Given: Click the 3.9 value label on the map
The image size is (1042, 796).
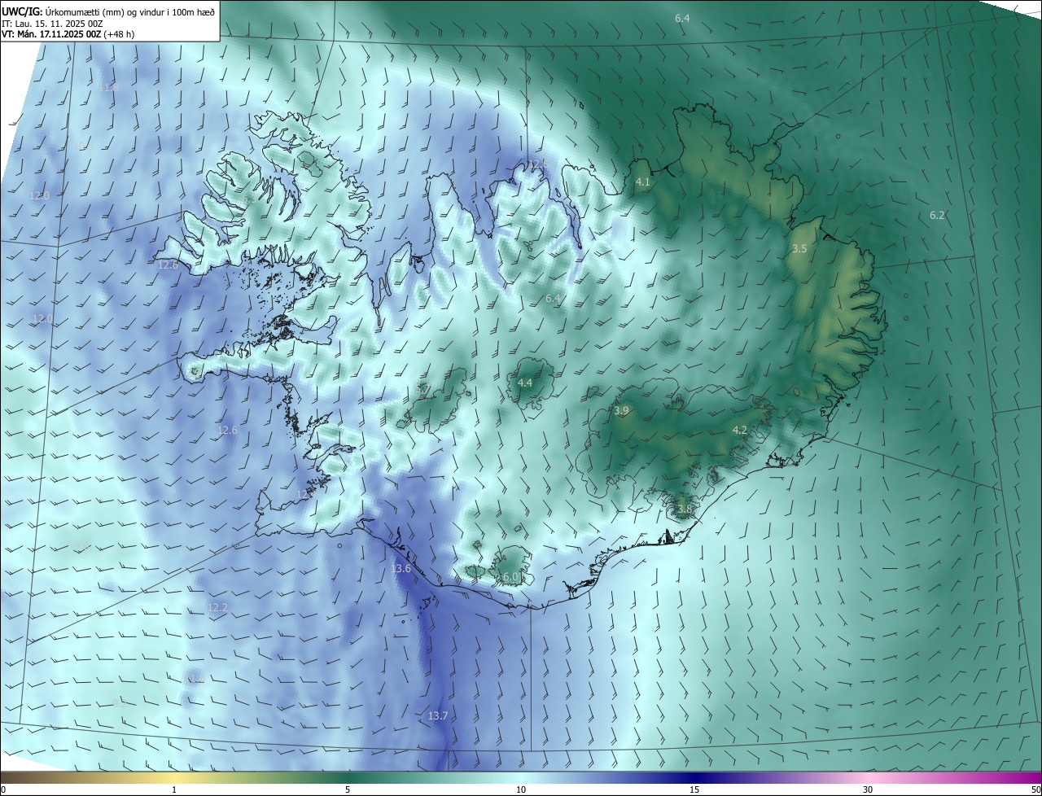Looking at the screenshot, I should pyautogui.click(x=622, y=412).
